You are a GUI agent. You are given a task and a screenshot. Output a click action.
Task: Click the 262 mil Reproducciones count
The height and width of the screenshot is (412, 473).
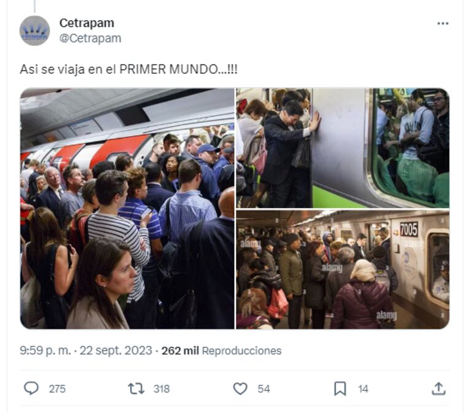pos(221,351)
